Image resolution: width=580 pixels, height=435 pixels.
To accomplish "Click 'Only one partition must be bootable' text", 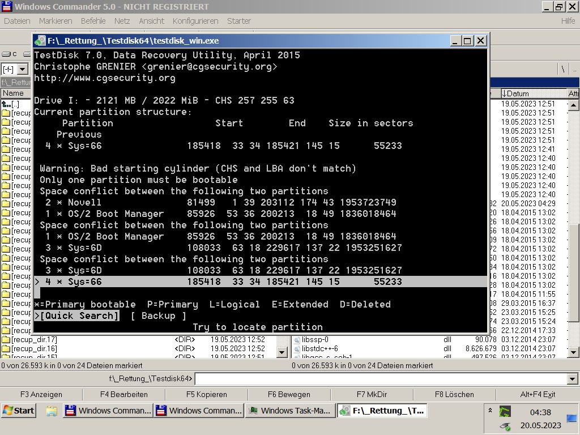I will (139, 180).
